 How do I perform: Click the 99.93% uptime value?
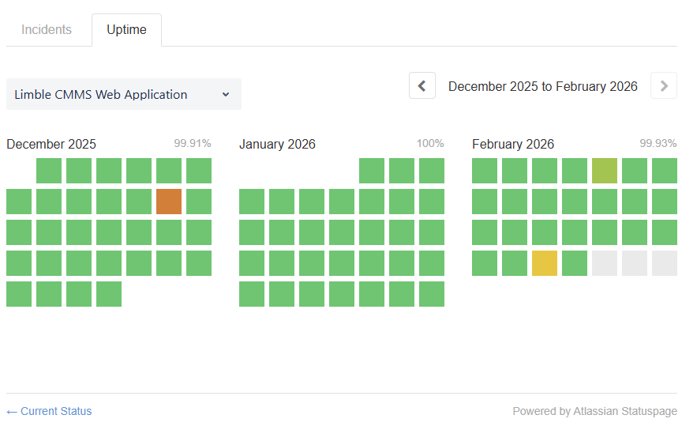(x=658, y=143)
